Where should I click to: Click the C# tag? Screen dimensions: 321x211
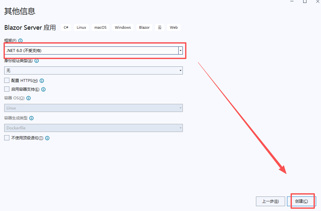coord(66,27)
